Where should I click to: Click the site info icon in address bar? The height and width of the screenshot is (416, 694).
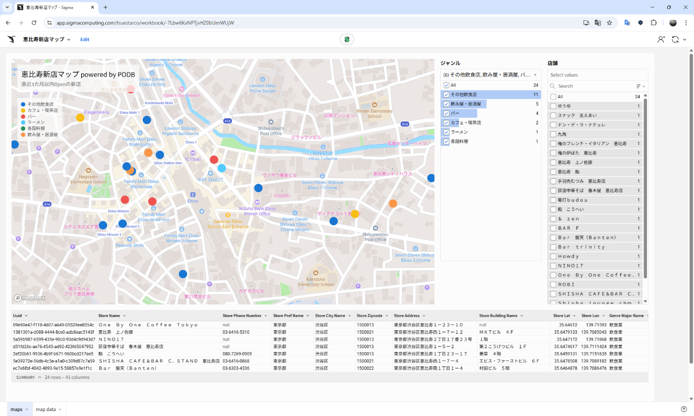(49, 23)
